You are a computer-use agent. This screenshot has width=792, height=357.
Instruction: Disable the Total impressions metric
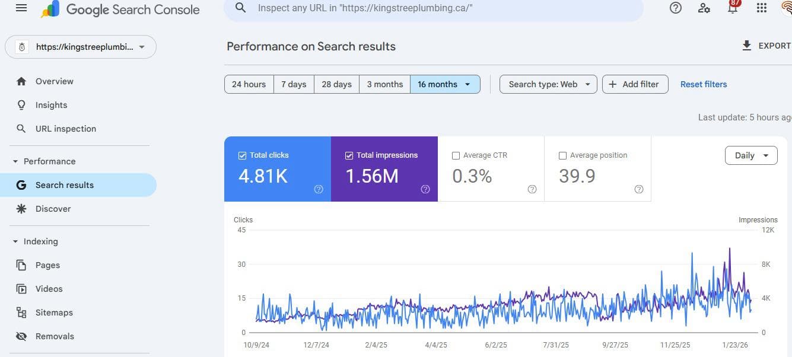[x=349, y=155]
